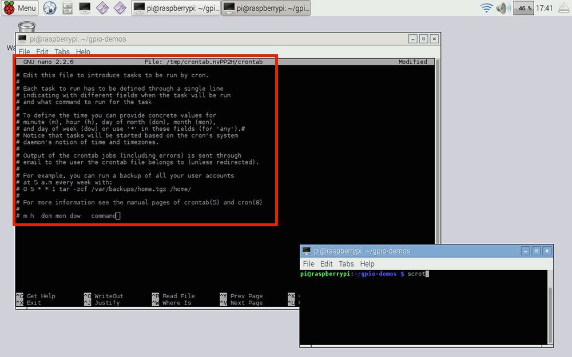
Task: Open Tabs menu in nano terminal window
Action: tap(62, 51)
